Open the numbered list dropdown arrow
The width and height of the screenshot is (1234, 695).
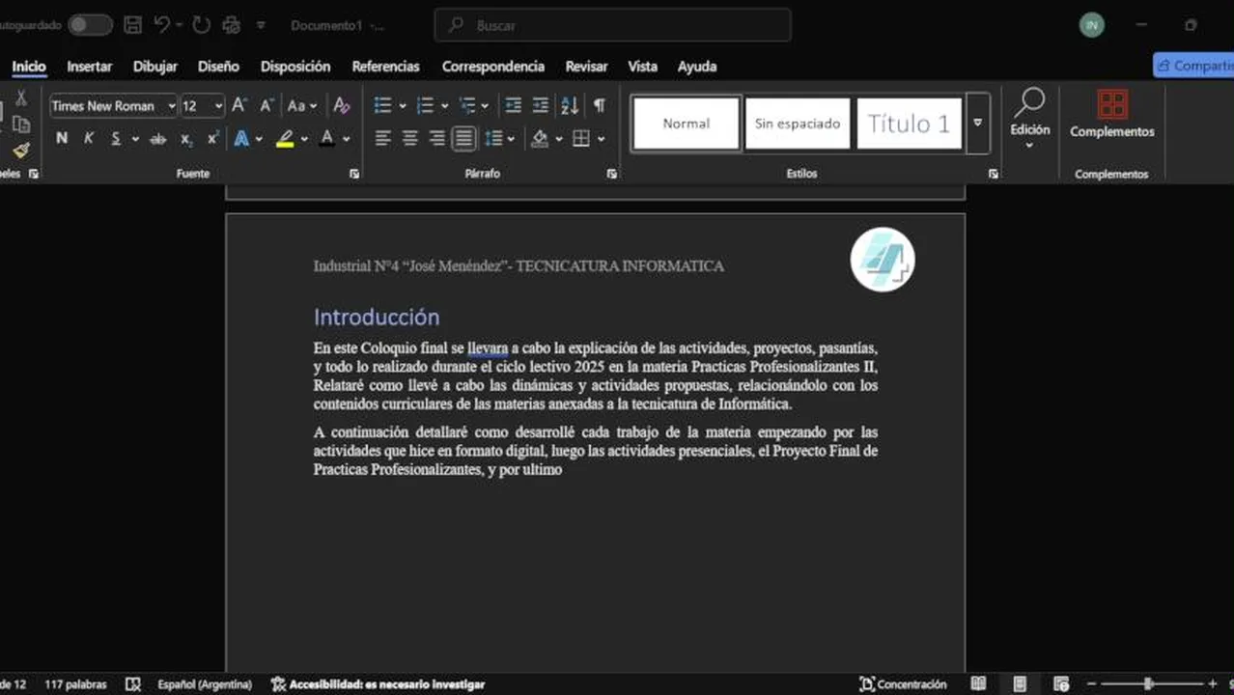pos(444,106)
